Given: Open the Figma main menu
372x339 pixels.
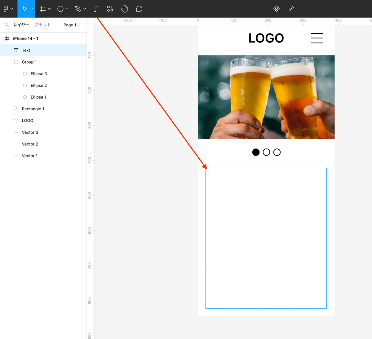Looking at the screenshot, I should point(8,9).
